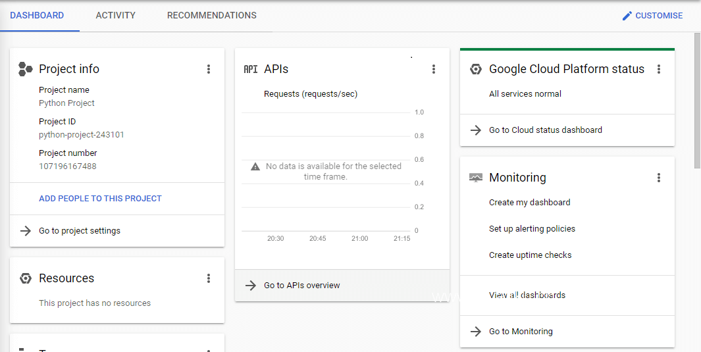Switch to the Dashboard tab

tap(37, 16)
